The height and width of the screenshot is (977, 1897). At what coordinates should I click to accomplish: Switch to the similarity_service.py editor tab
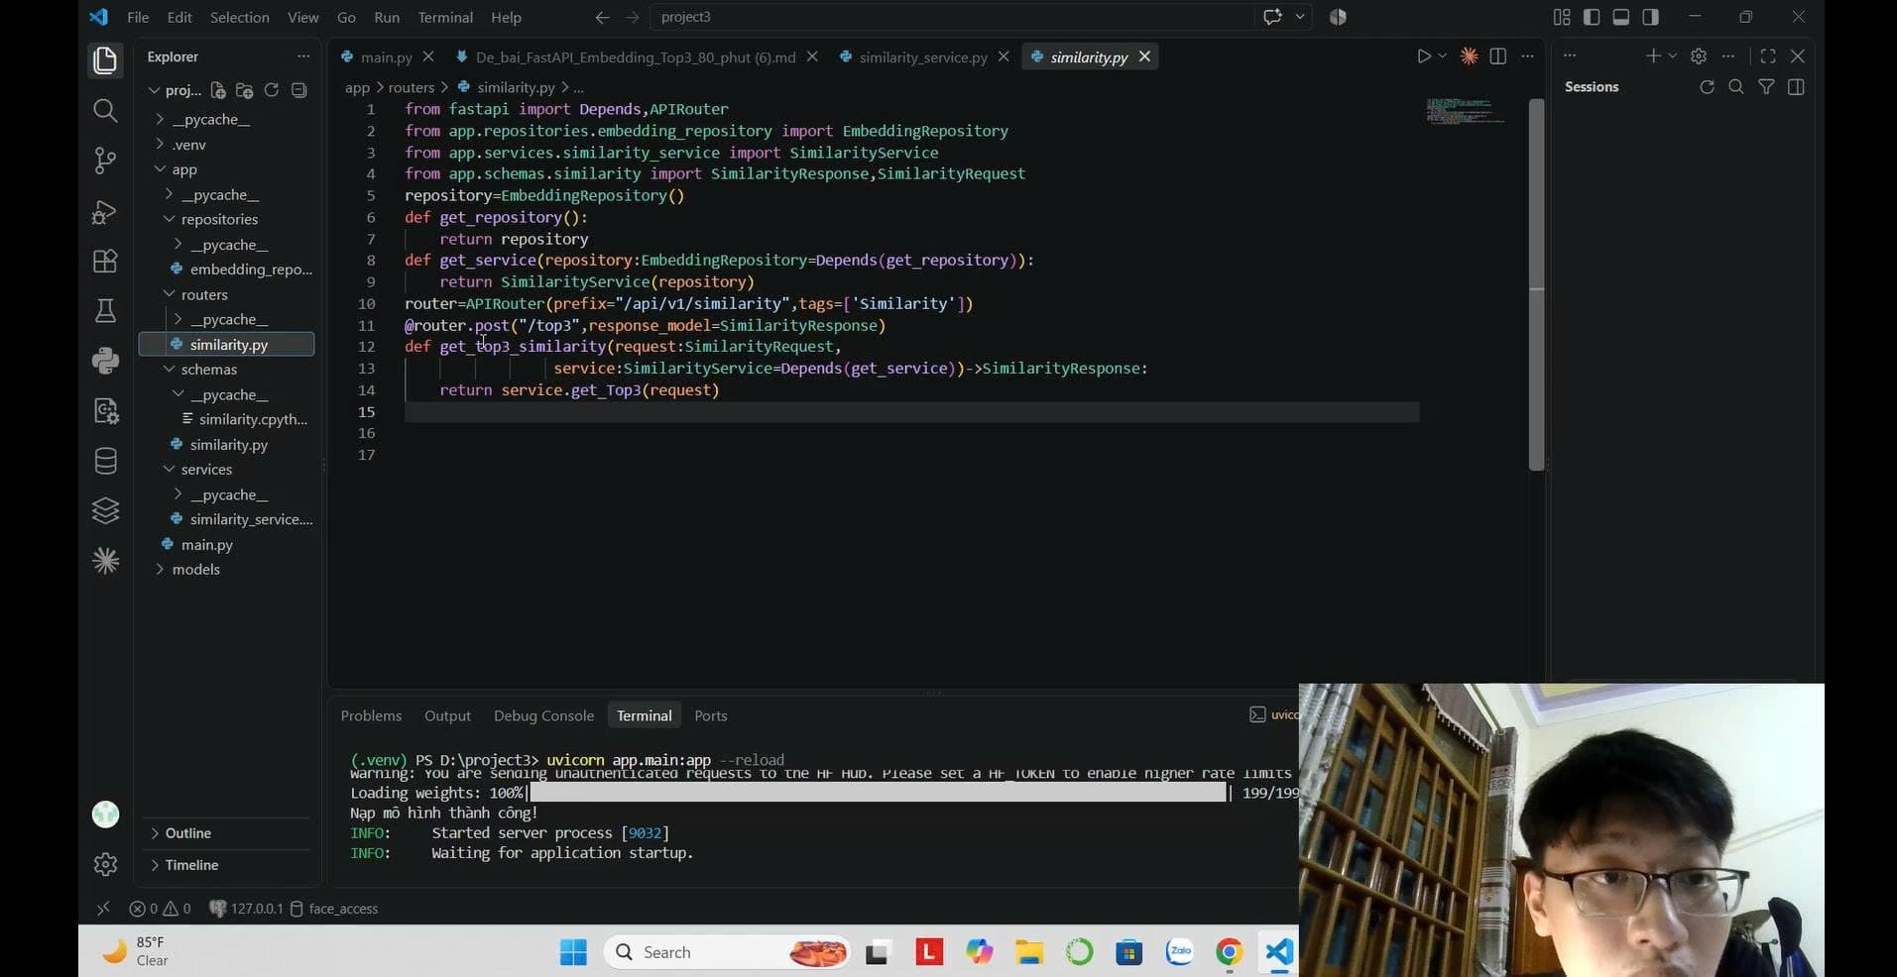point(922,57)
